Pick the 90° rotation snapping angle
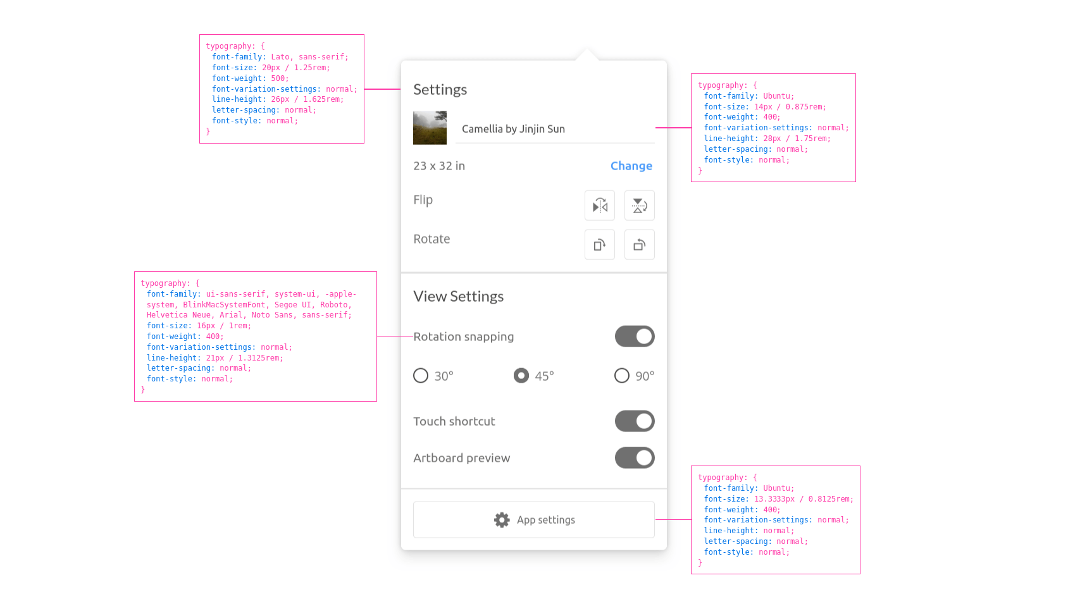The width and height of the screenshot is (1068, 611). (622, 376)
